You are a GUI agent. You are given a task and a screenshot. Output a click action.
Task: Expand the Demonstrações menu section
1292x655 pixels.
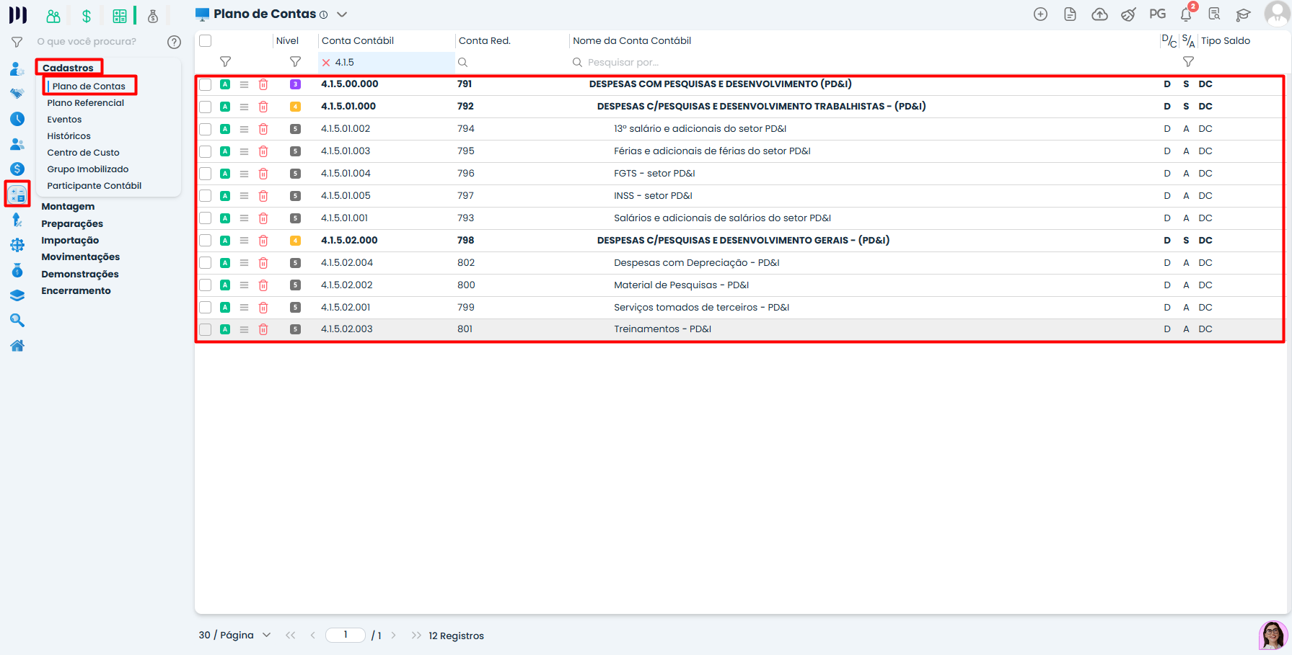[x=80, y=275]
